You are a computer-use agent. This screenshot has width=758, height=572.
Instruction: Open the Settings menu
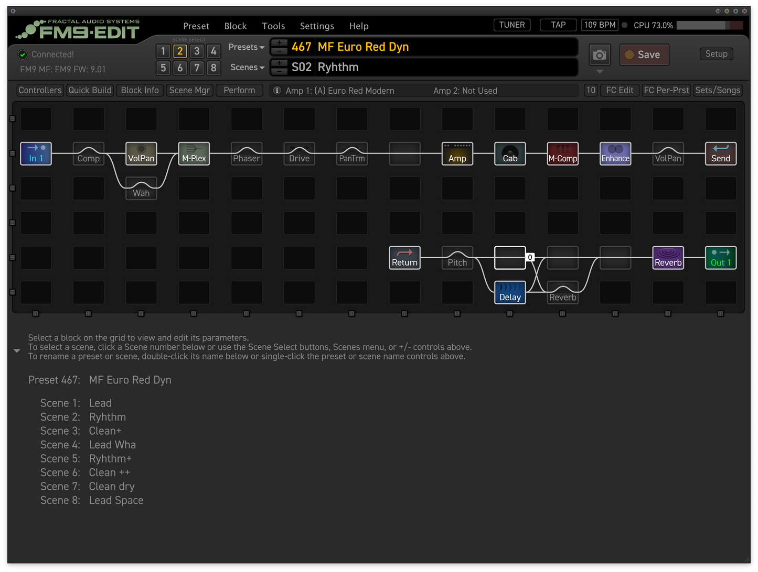(x=317, y=26)
